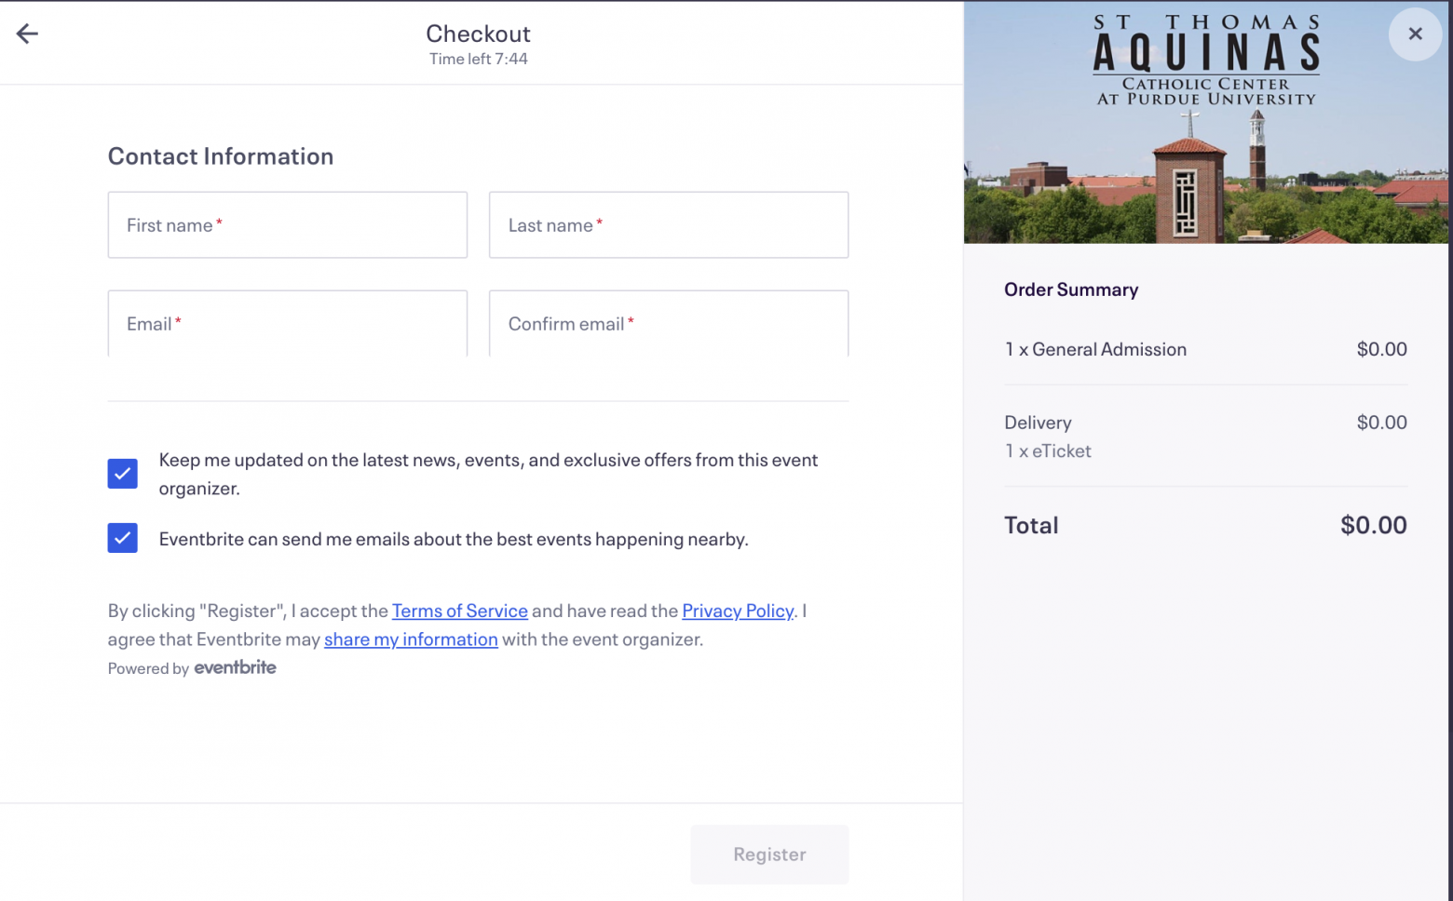Follow the share my information link
This screenshot has width=1453, height=901.
pos(411,639)
